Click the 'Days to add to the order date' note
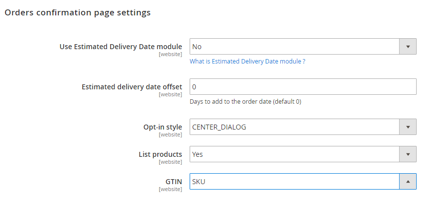Image resolution: width=442 pixels, height=199 pixels. click(245, 102)
